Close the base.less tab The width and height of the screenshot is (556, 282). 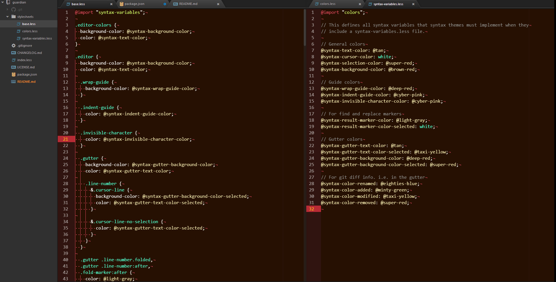111,4
